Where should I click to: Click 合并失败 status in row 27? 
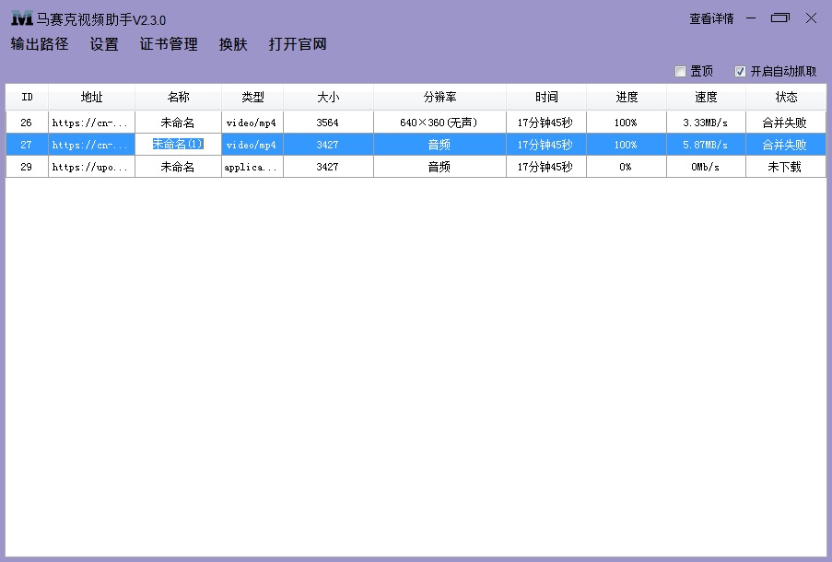786,145
